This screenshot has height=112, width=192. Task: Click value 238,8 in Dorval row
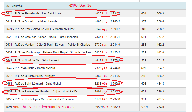pyautogui.click(x=160, y=22)
